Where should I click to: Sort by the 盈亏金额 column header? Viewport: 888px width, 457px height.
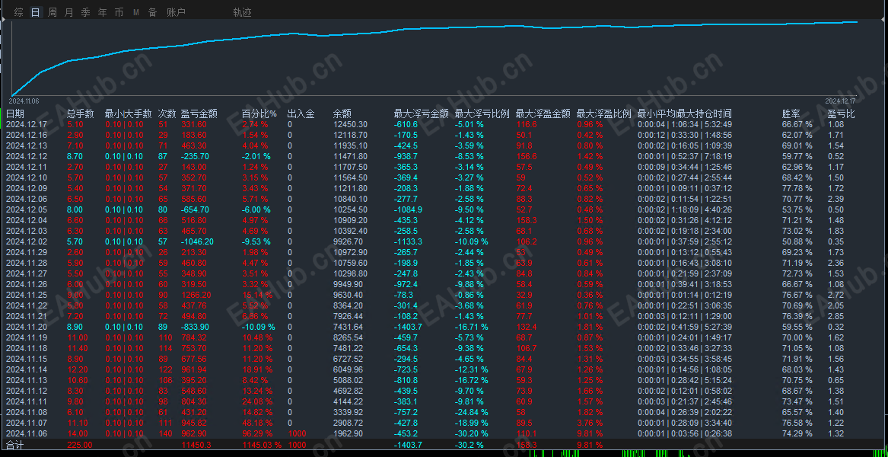click(x=199, y=114)
